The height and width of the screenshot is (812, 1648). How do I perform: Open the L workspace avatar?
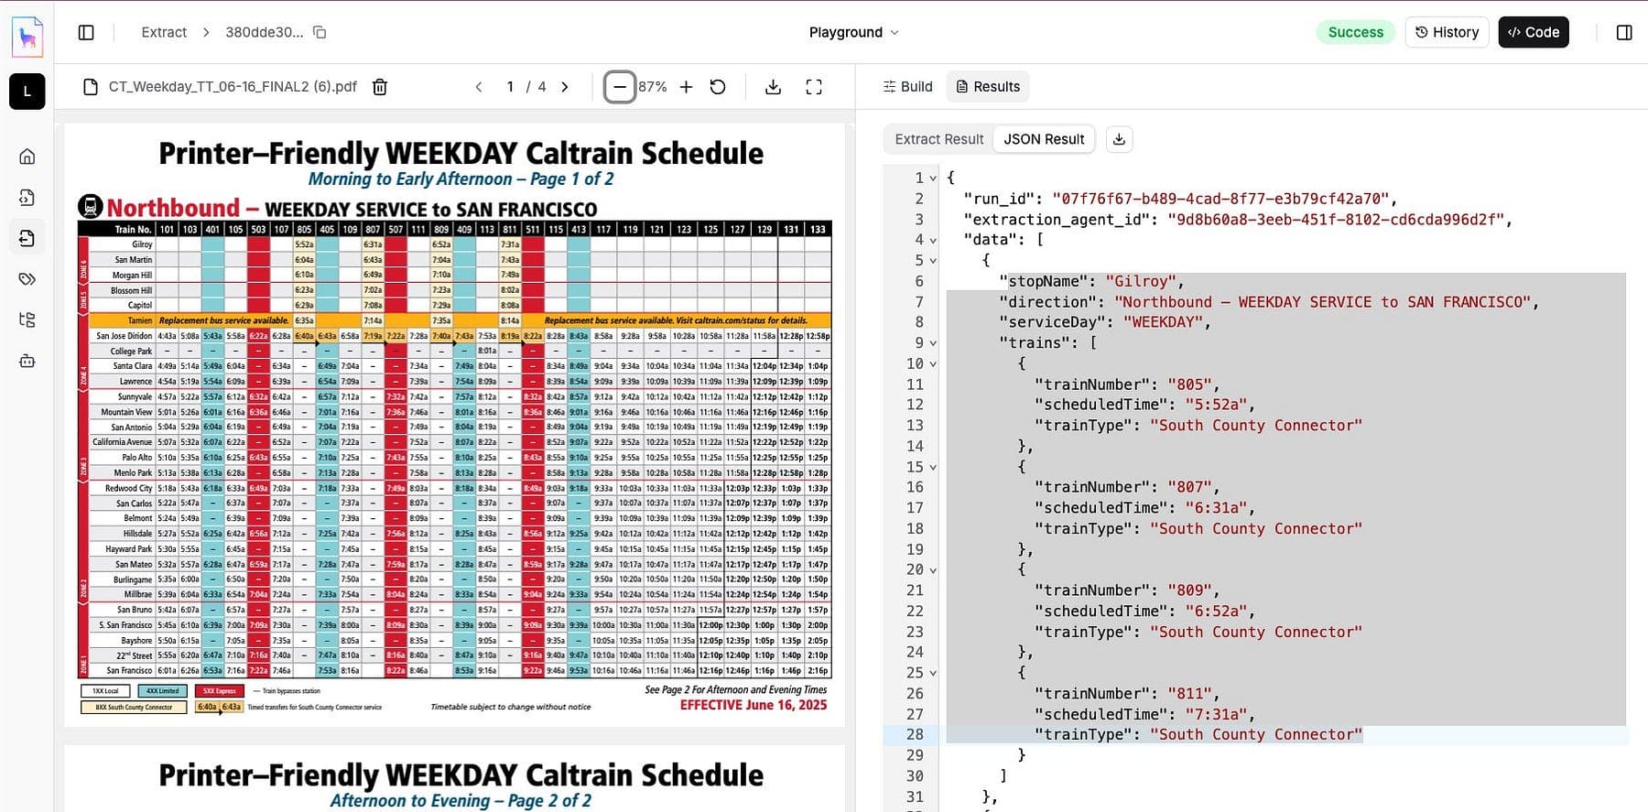(x=27, y=92)
